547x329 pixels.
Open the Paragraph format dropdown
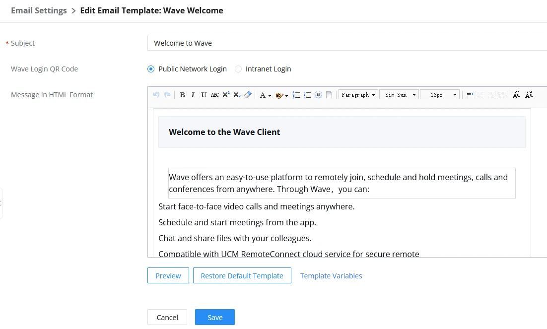point(358,95)
